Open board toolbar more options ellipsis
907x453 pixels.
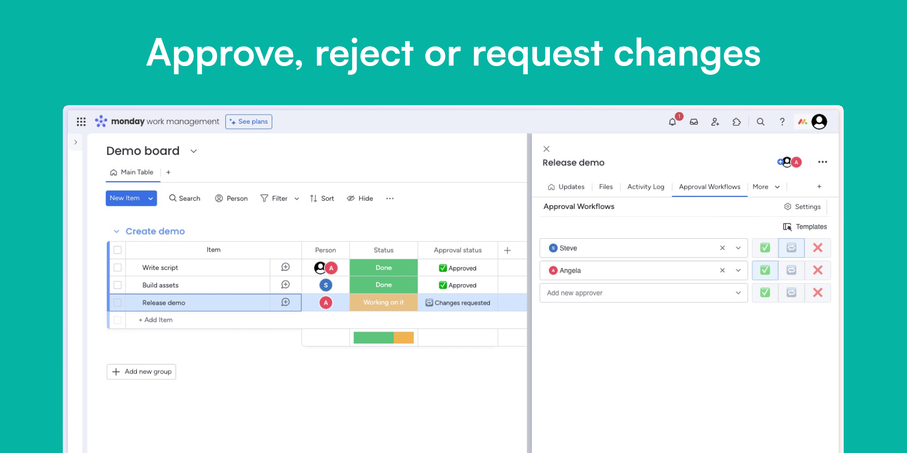pos(390,198)
